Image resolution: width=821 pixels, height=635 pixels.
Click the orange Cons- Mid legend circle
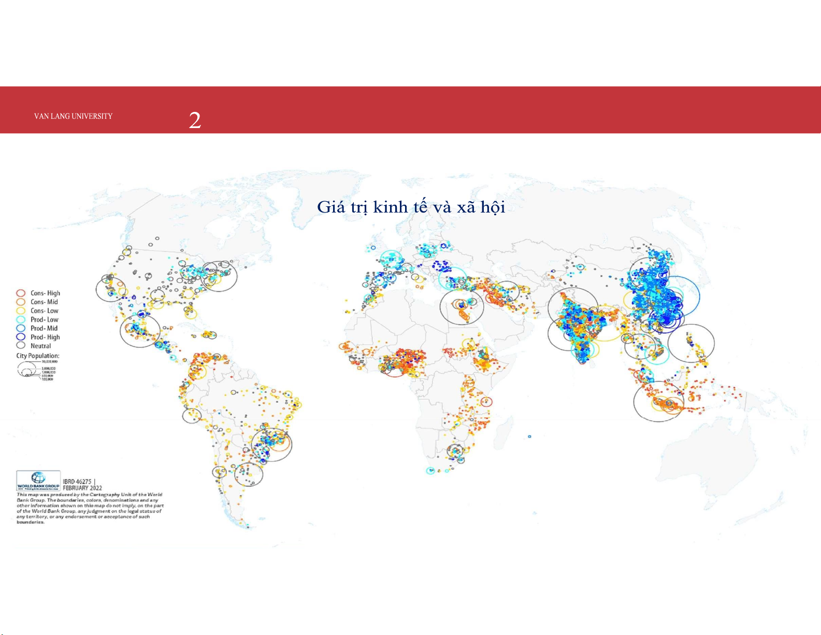click(x=21, y=302)
